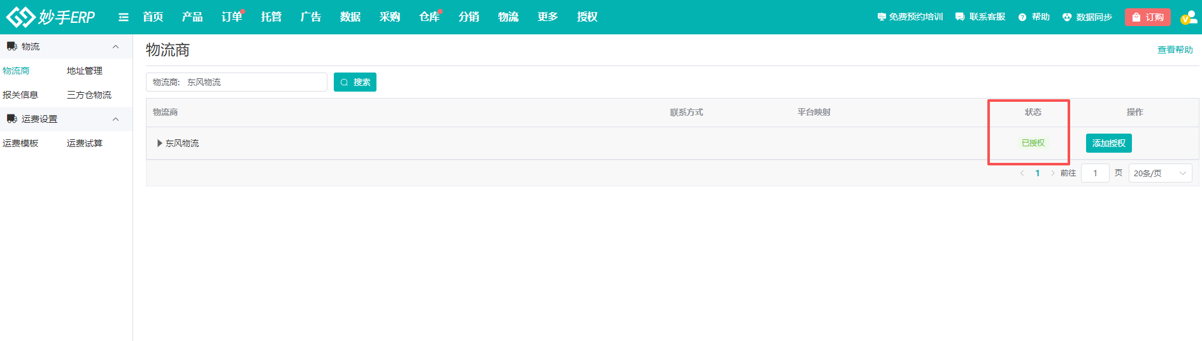Toggle the hamburger sidebar menu icon
The width and height of the screenshot is (1202, 341).
[x=124, y=17]
